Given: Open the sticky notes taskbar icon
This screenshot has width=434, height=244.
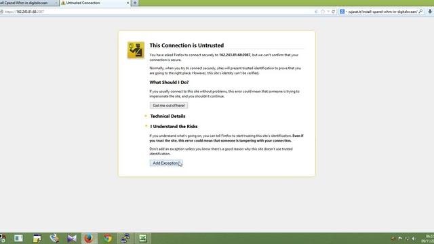Looking at the screenshot, I should [x=37, y=238].
